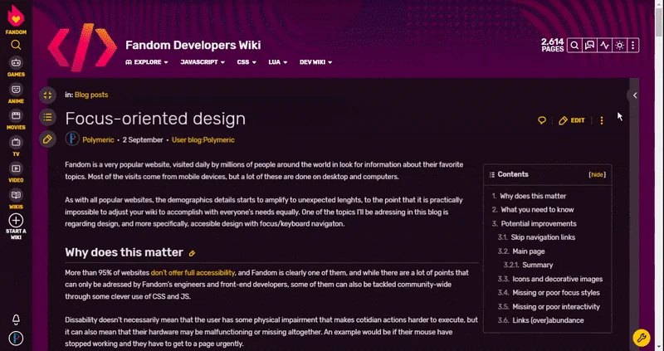Click the Fandom Developers Wiki code logo
Screen dimensions: 664x351
pyautogui.click(x=82, y=47)
